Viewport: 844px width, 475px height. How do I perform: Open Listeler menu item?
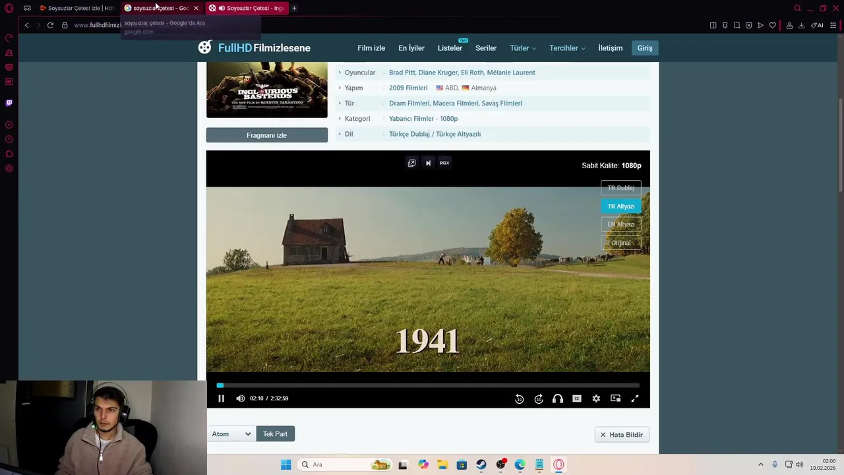pos(450,48)
